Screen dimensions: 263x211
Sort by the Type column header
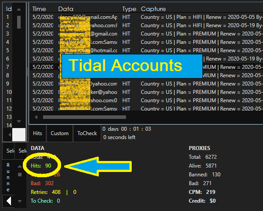(129, 9)
